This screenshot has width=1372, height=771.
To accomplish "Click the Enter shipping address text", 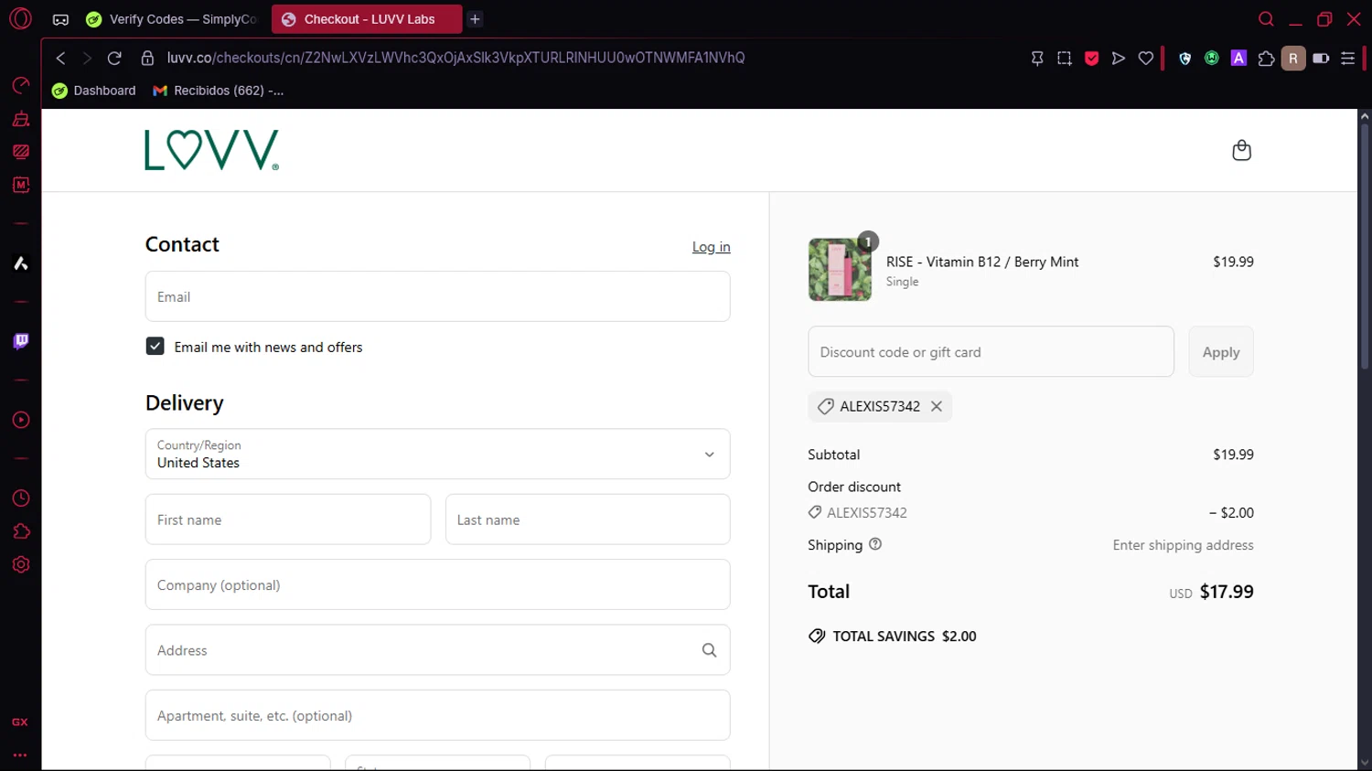I will tap(1183, 545).
